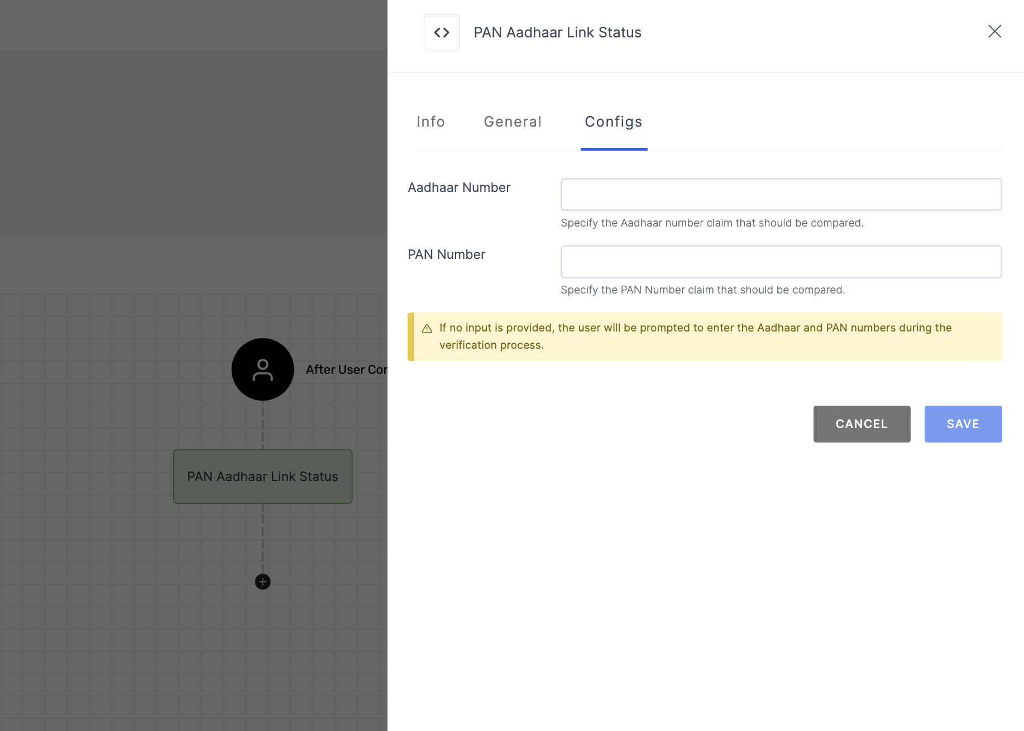The width and height of the screenshot is (1024, 731).
Task: Select the user trigger node icon on canvas
Action: [x=262, y=369]
